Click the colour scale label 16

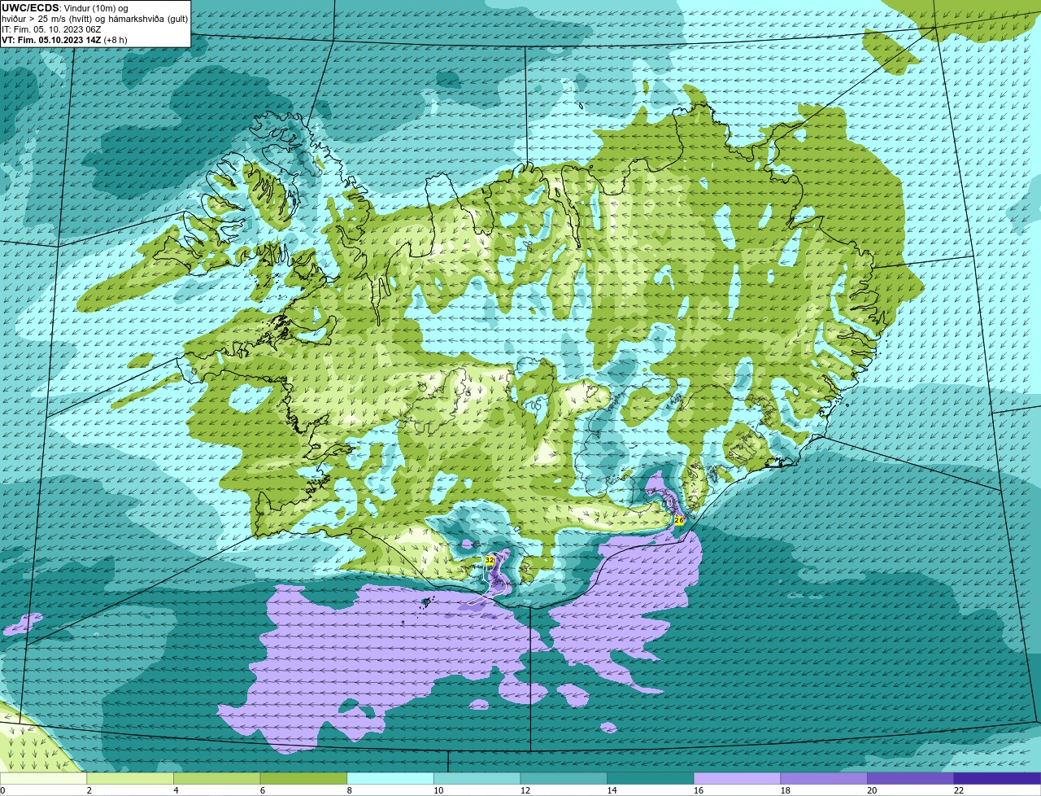699,790
